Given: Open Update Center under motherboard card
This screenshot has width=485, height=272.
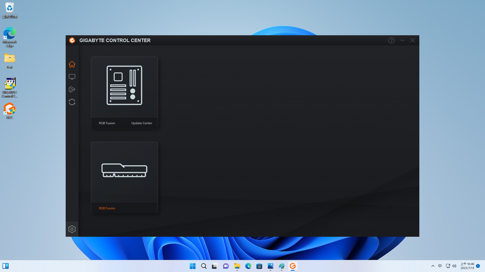Looking at the screenshot, I should pos(142,123).
